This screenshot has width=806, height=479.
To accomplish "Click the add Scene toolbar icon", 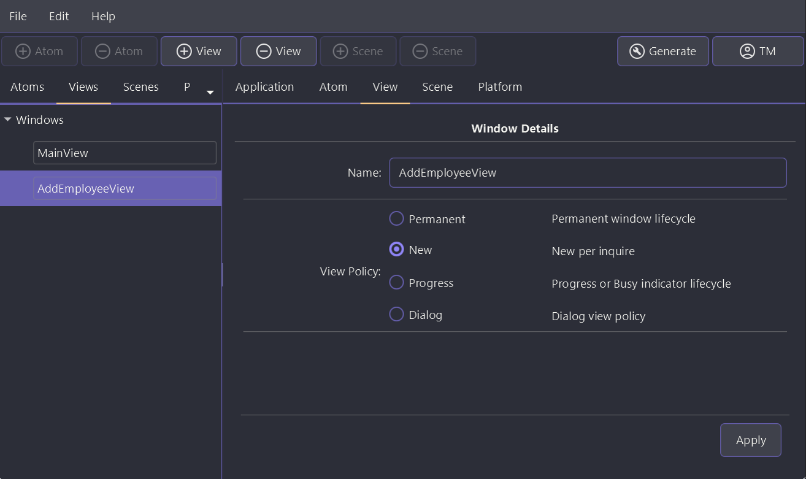I will 340,52.
